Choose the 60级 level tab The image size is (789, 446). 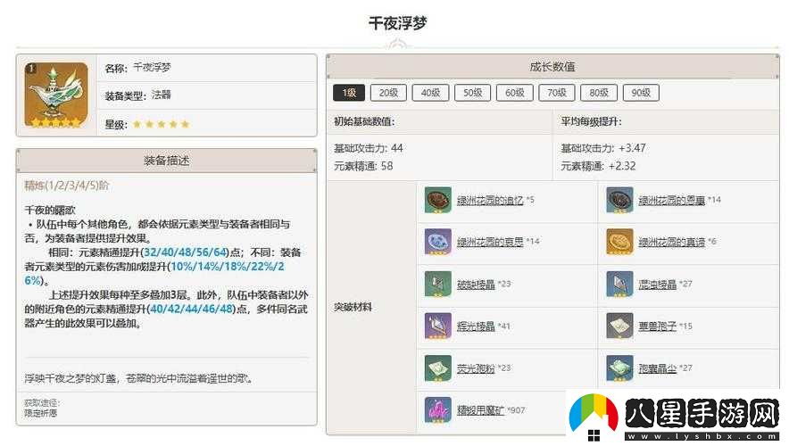pos(515,93)
